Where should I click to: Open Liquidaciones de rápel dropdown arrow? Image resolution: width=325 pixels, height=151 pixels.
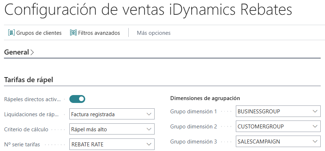click(x=149, y=114)
